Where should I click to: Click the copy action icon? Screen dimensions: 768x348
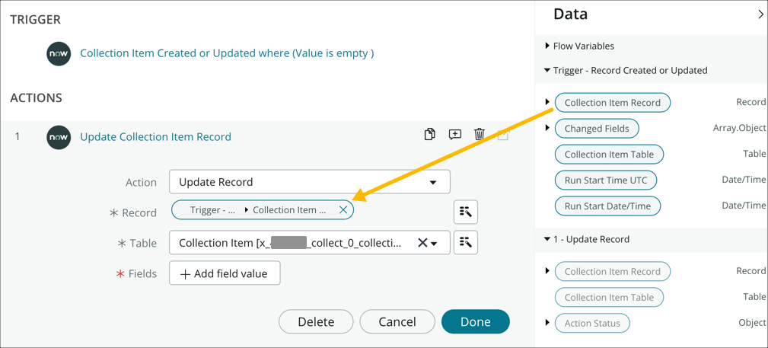(430, 135)
